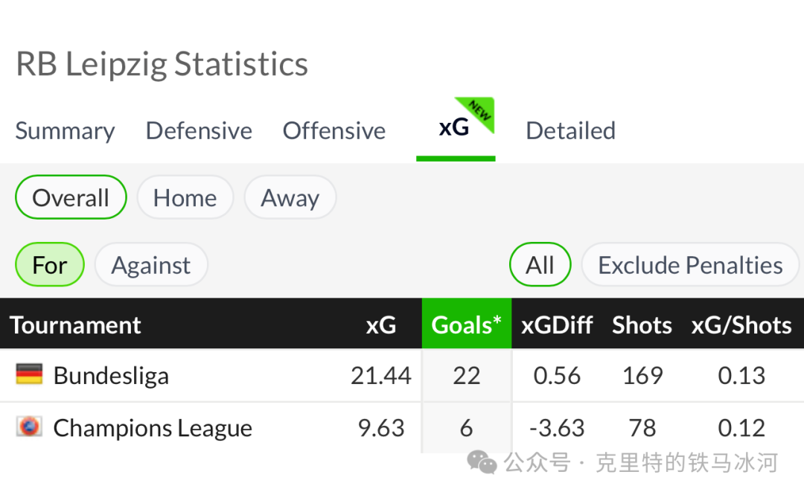Screen dimensions: 804x495
Task: Open the Defensive tab
Action: 199,131
